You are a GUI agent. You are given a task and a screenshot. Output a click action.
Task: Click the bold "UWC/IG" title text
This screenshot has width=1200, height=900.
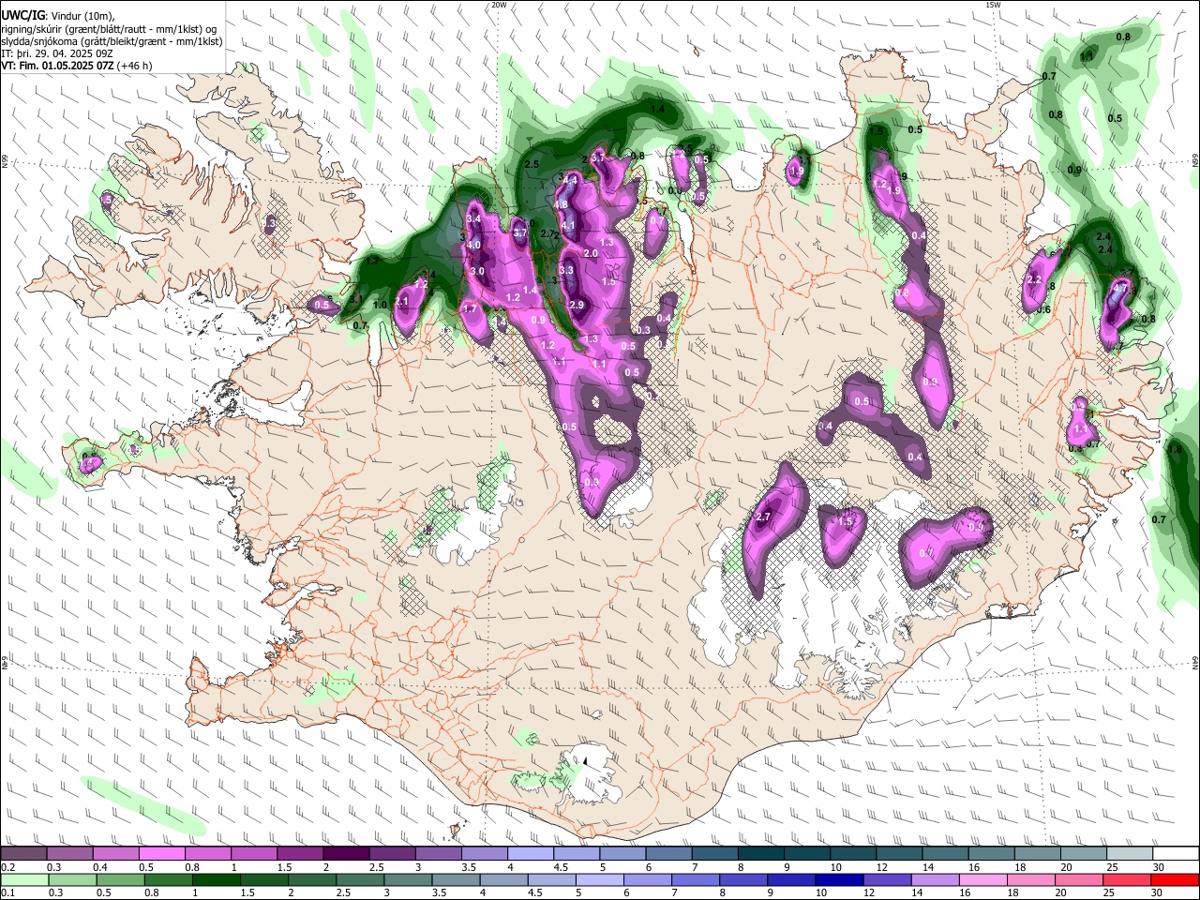coord(22,15)
